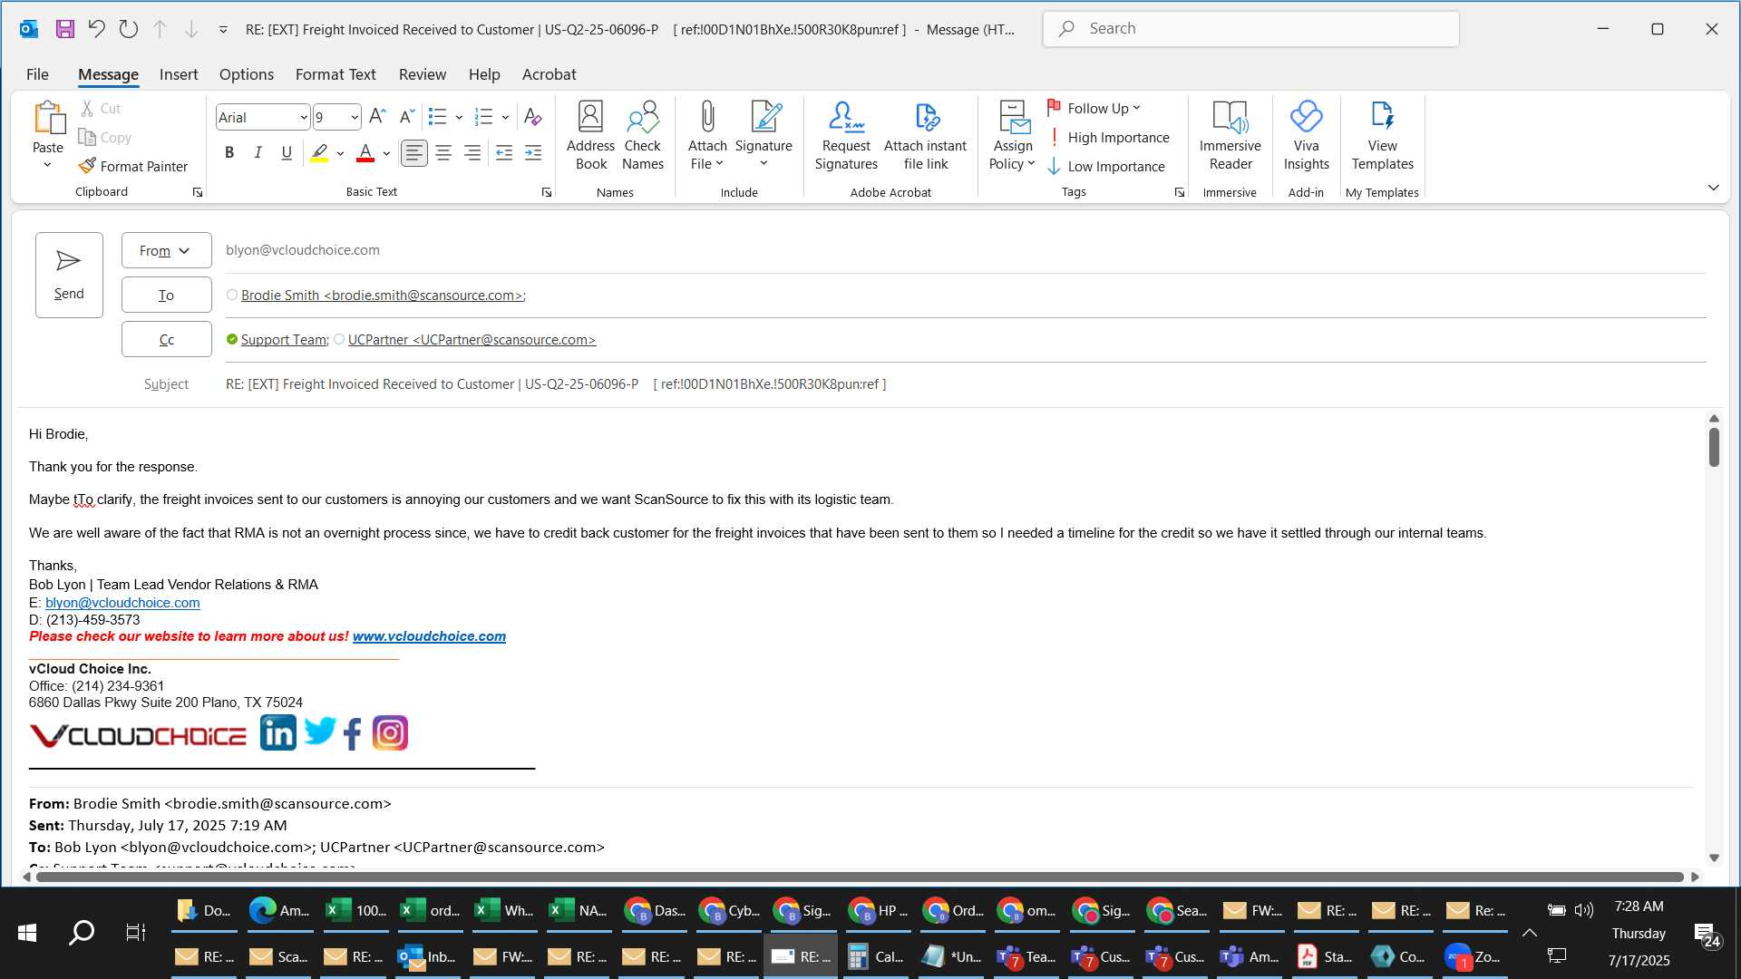
Task: Open the font size dropdown
Action: click(354, 117)
